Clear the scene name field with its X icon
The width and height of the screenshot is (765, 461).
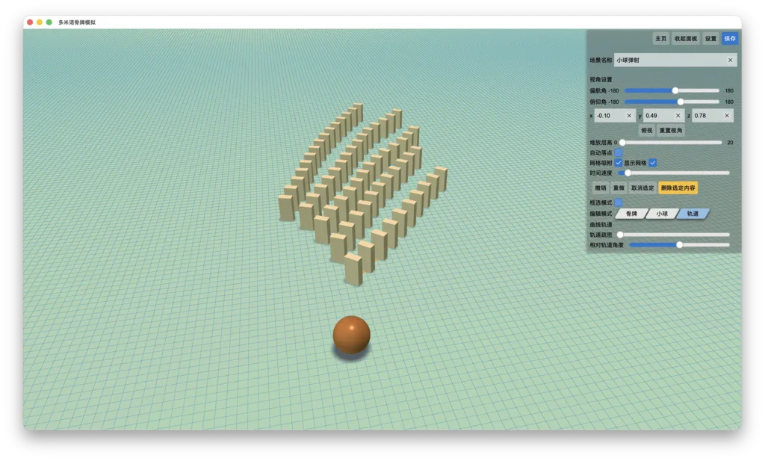730,60
